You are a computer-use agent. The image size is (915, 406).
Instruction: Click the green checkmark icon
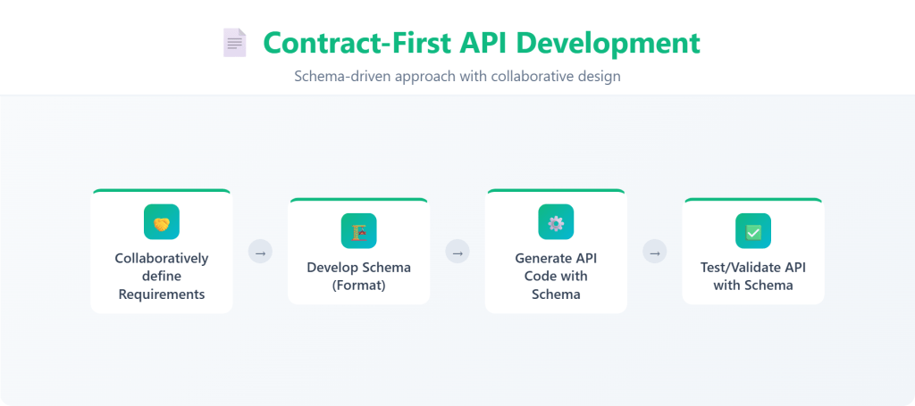coord(753,231)
